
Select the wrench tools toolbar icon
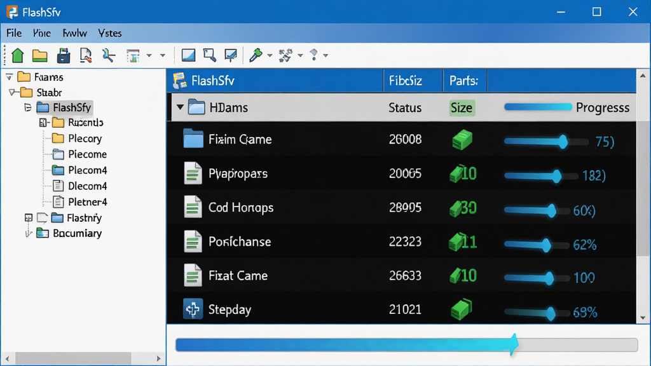coord(109,55)
